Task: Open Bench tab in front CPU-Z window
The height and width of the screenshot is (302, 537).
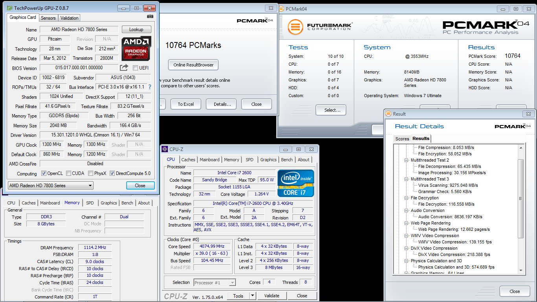Action: [x=287, y=160]
